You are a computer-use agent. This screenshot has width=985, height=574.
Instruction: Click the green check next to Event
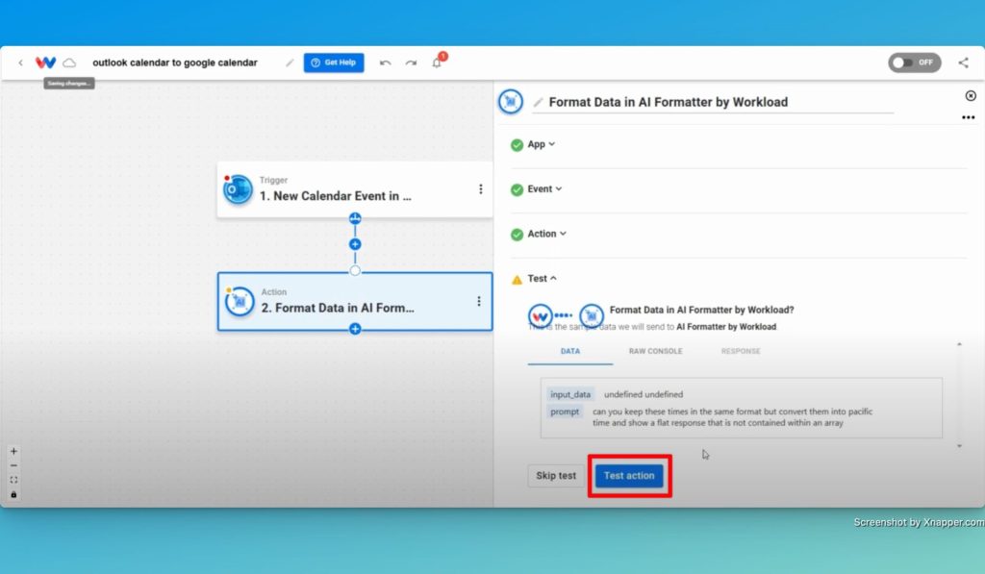(x=517, y=189)
